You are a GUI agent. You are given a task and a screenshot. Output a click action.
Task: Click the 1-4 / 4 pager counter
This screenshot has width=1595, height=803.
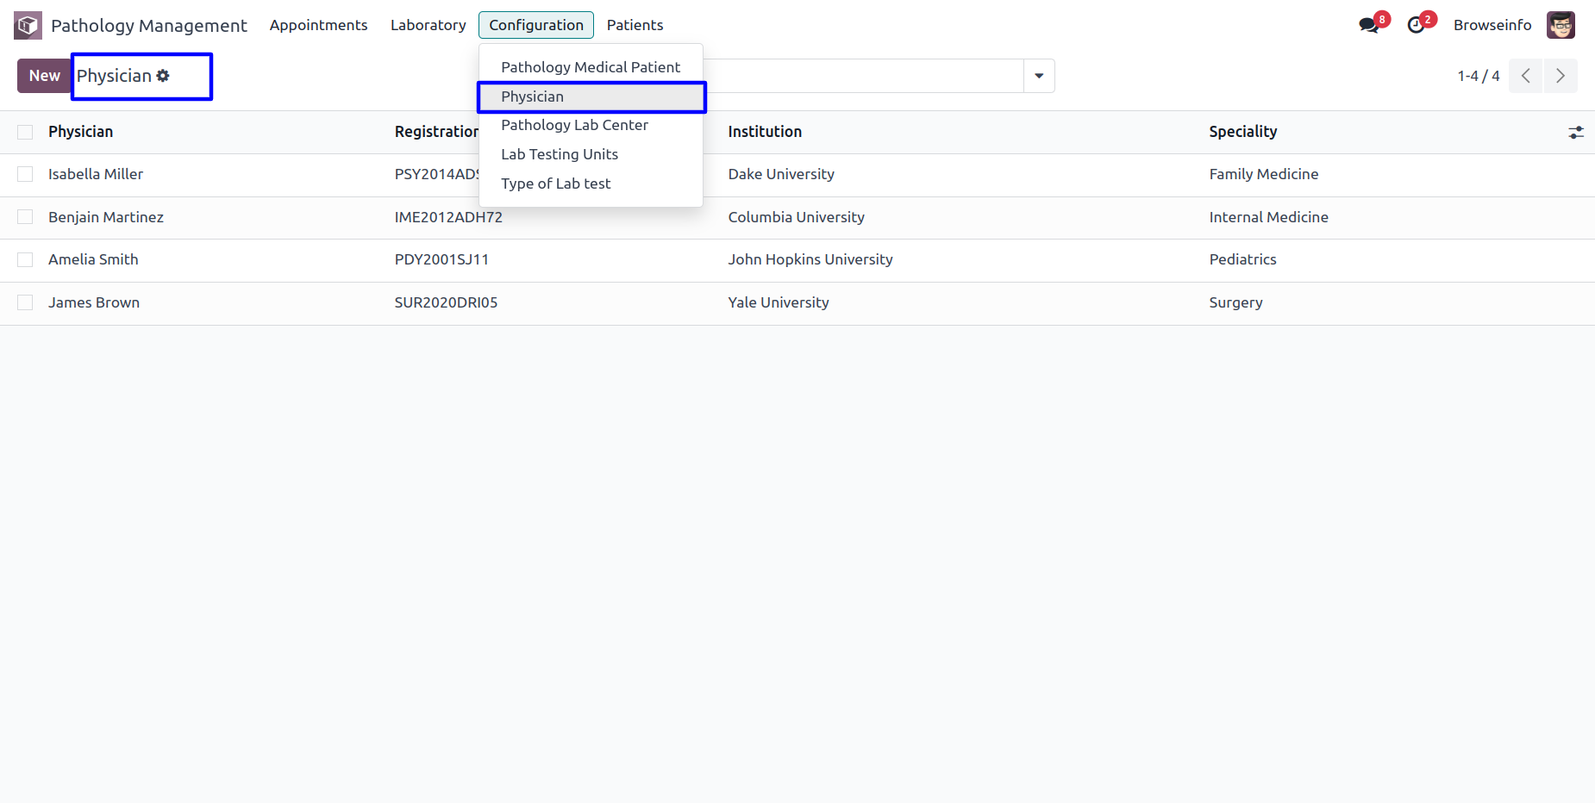(1479, 76)
